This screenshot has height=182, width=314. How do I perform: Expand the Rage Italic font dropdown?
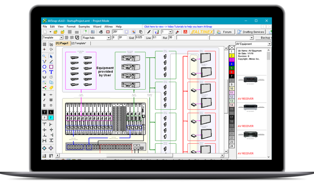109,38
